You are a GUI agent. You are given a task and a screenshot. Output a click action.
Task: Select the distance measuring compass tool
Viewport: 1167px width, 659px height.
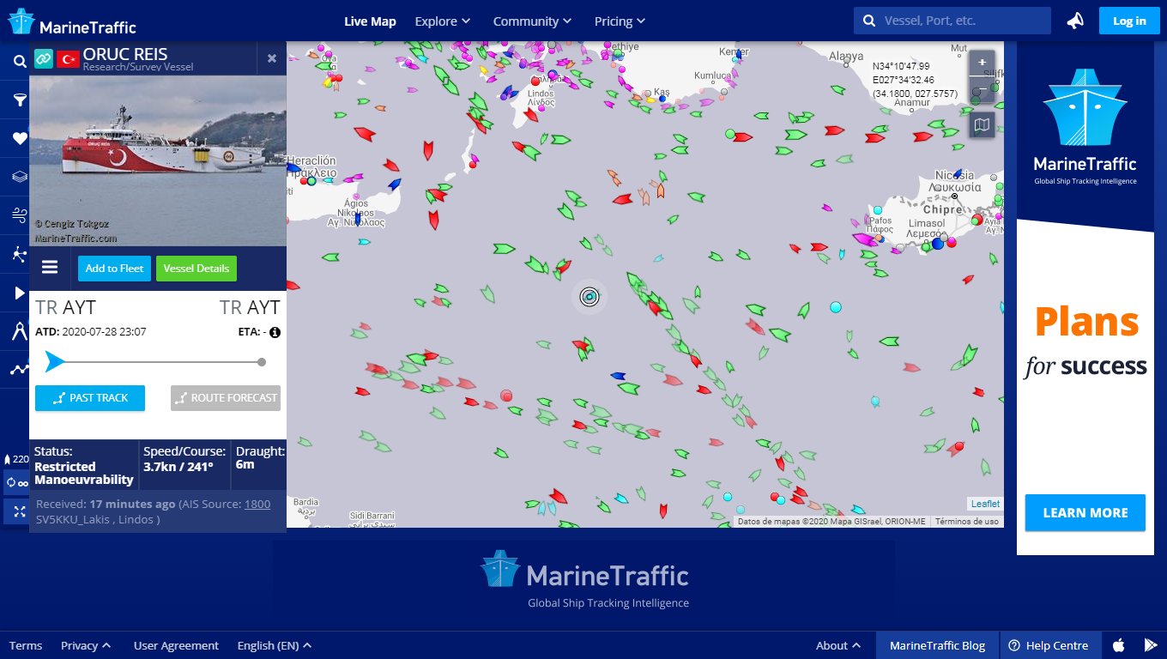19,331
